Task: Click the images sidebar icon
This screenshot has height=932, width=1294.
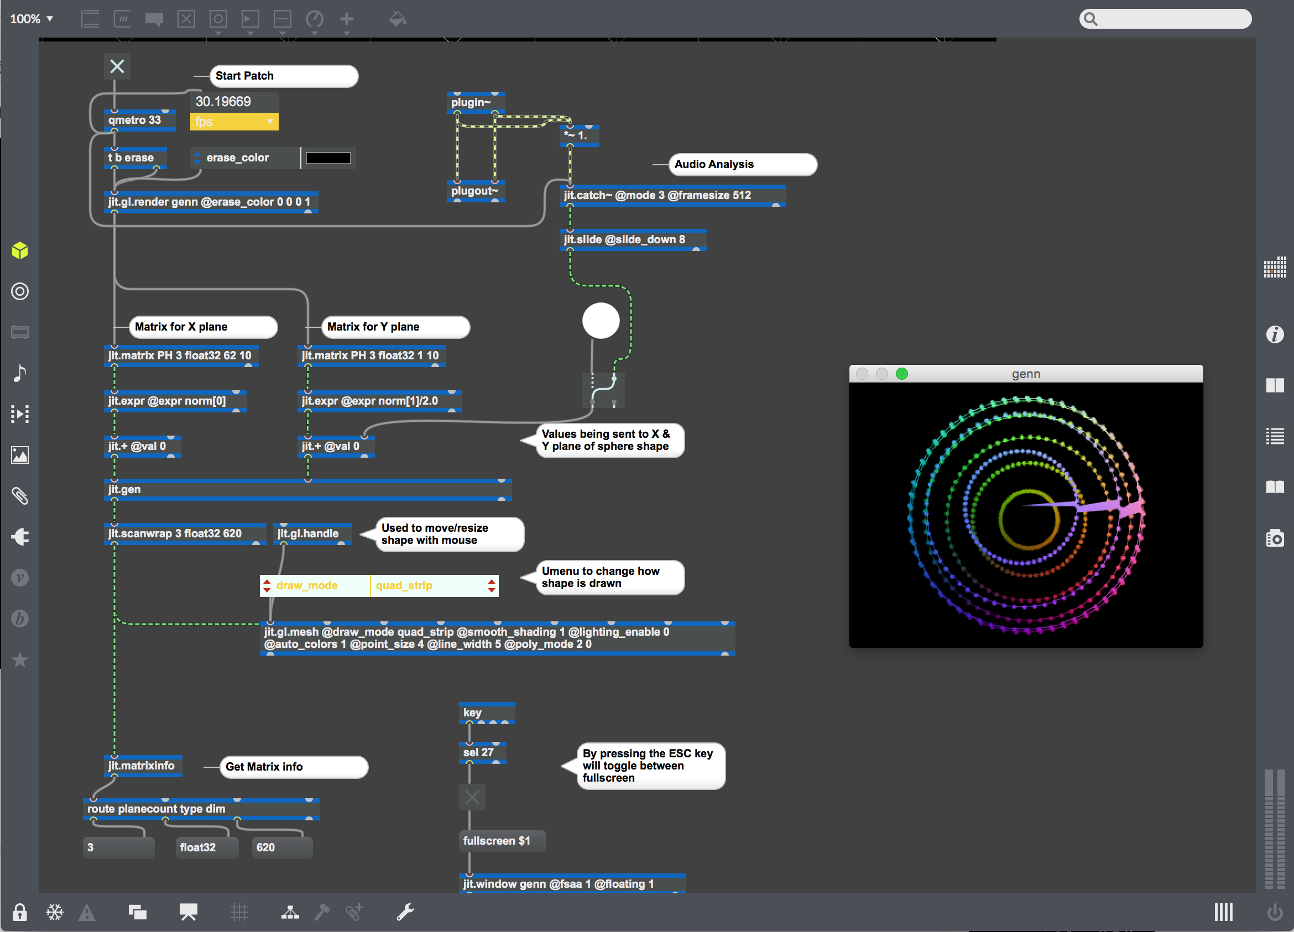Action: click(20, 455)
